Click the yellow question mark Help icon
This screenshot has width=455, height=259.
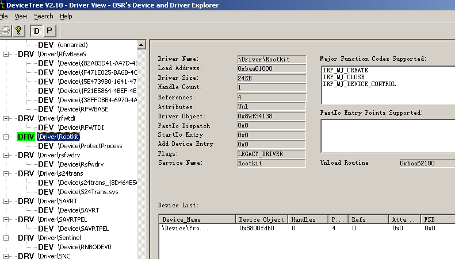pos(18,30)
